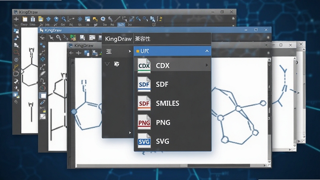
Task: Click the yellow stepped arrow icon in back toolbar
Action: (95, 19)
